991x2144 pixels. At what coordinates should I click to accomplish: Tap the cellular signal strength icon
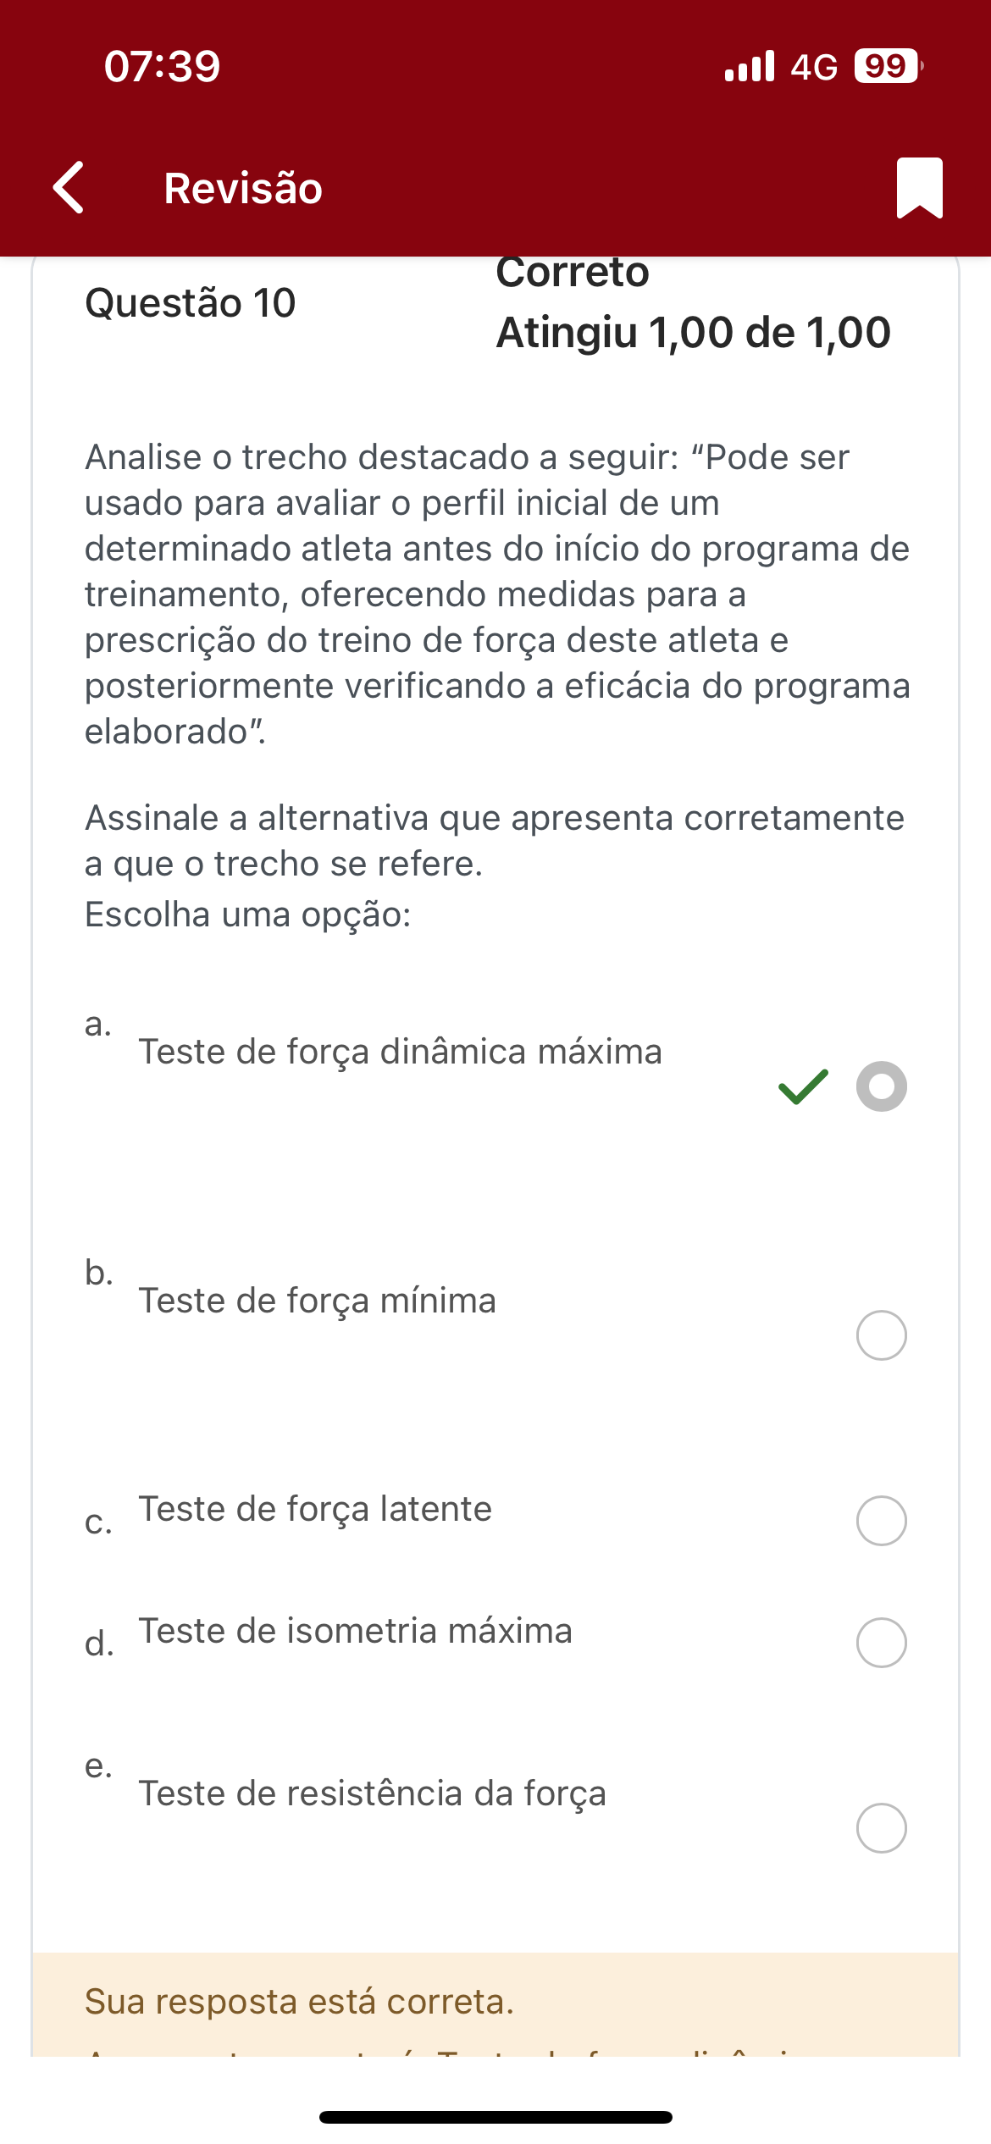tap(750, 66)
